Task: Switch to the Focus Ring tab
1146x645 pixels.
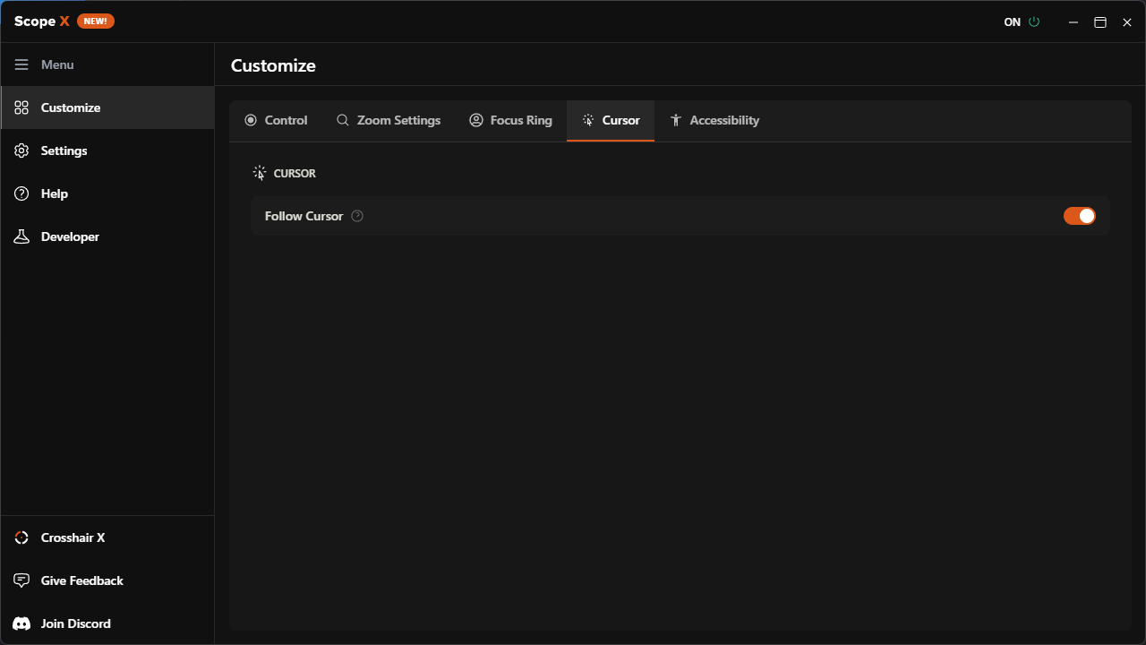Action: click(510, 119)
